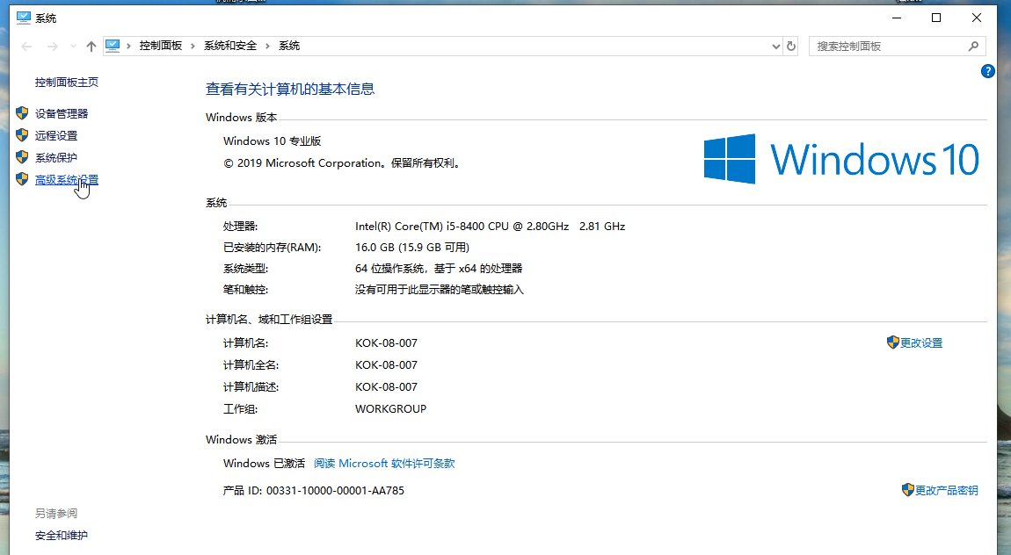This screenshot has width=1011, height=555.
Task: Click the search magnifier icon
Action: click(x=973, y=46)
